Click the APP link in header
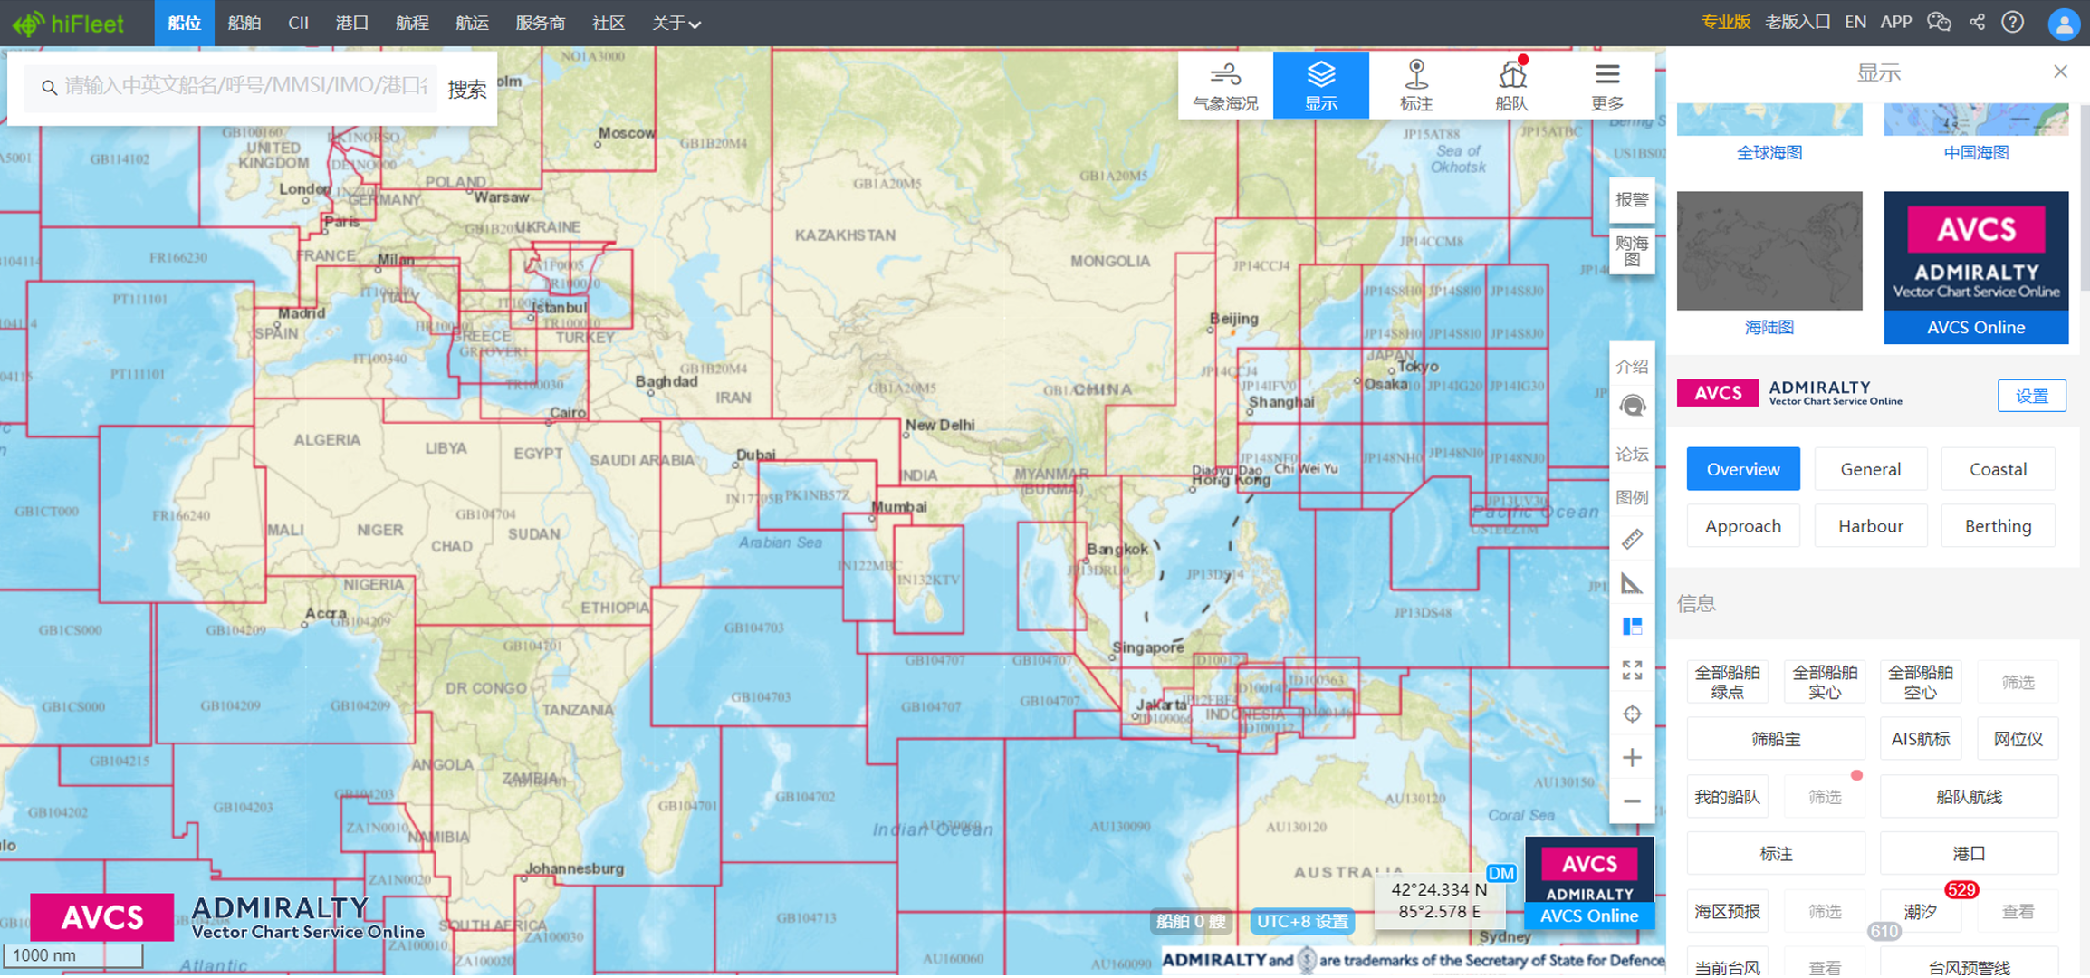The height and width of the screenshot is (978, 2090). pyautogui.click(x=1895, y=23)
